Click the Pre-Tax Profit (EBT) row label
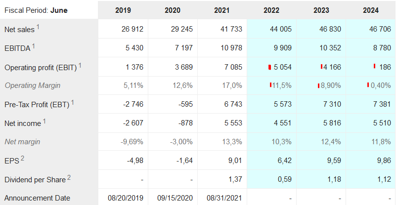 [x=37, y=104]
